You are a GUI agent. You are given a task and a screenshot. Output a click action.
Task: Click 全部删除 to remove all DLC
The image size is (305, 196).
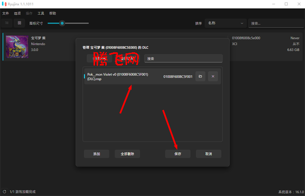click(128, 154)
